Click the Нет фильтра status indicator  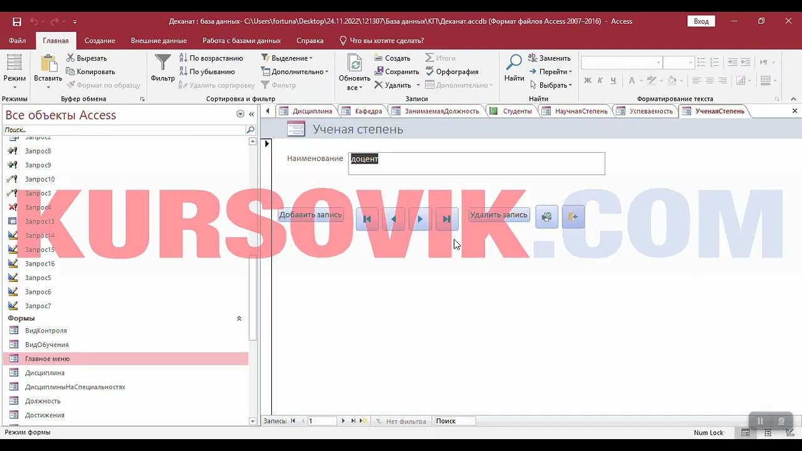pos(401,421)
